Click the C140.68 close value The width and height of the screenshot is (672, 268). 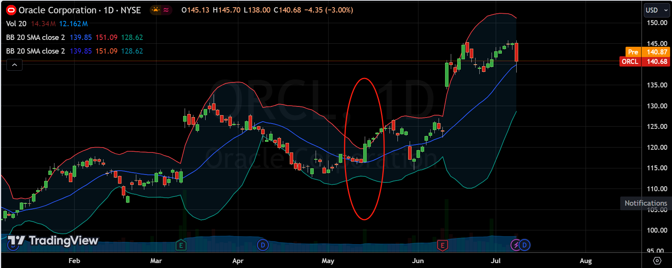coord(287,10)
